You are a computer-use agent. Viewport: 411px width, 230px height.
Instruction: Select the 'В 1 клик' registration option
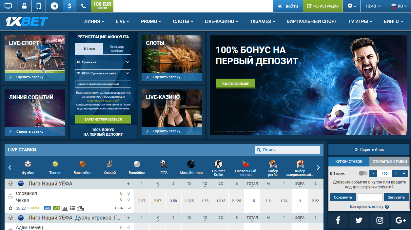pyautogui.click(x=89, y=49)
